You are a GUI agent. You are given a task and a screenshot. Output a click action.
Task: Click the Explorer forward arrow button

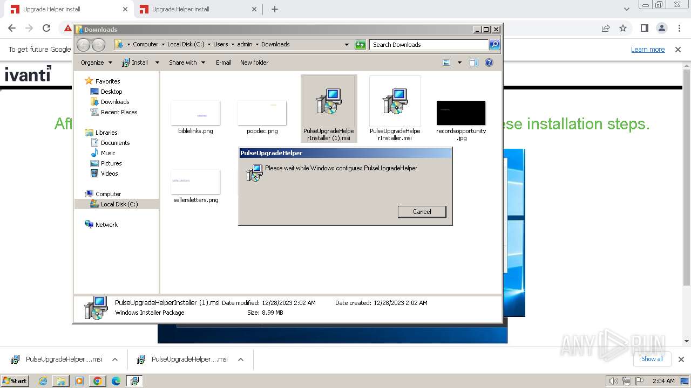pyautogui.click(x=98, y=45)
